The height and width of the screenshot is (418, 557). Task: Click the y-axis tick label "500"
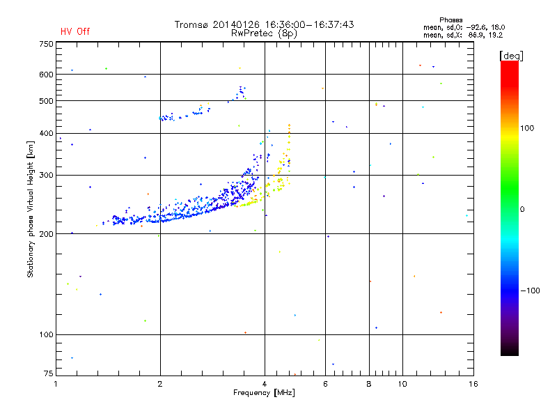click(x=46, y=101)
